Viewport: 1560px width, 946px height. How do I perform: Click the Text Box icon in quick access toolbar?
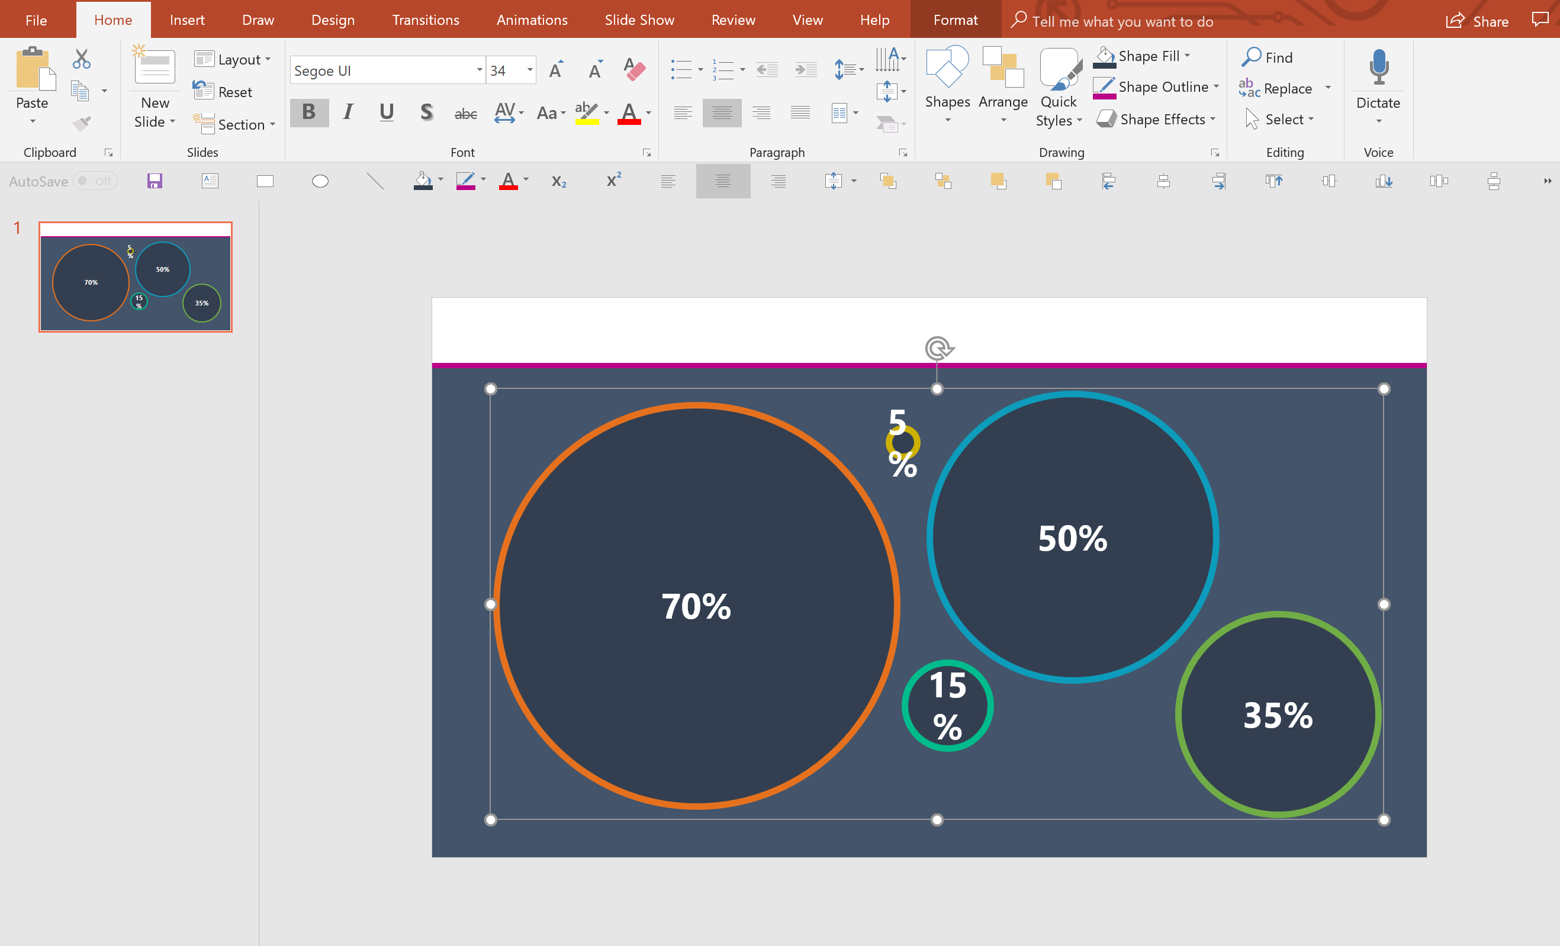pyautogui.click(x=210, y=181)
